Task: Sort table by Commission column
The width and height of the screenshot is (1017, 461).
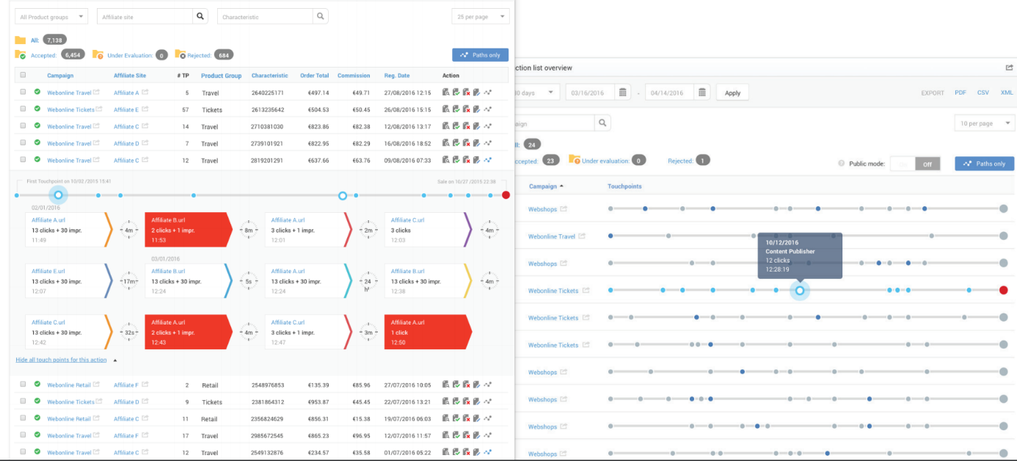Action: 354,76
